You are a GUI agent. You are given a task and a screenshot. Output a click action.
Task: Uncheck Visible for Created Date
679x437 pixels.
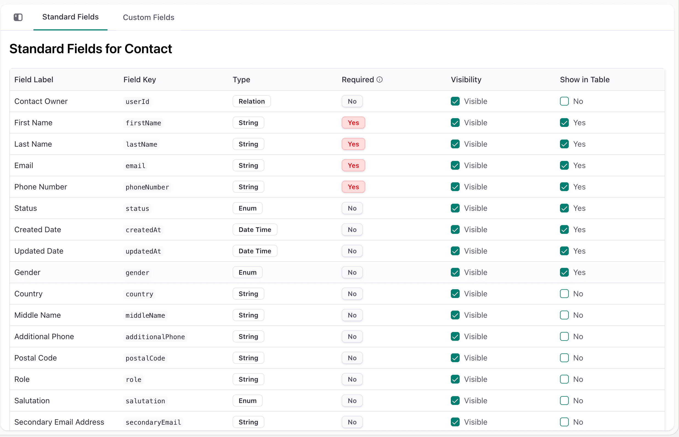tap(455, 229)
